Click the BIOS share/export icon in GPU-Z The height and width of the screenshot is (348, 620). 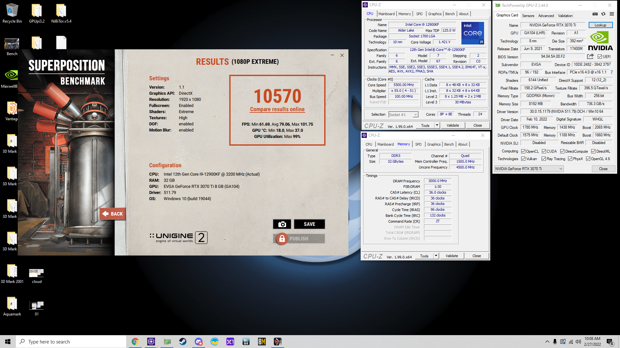coord(590,56)
